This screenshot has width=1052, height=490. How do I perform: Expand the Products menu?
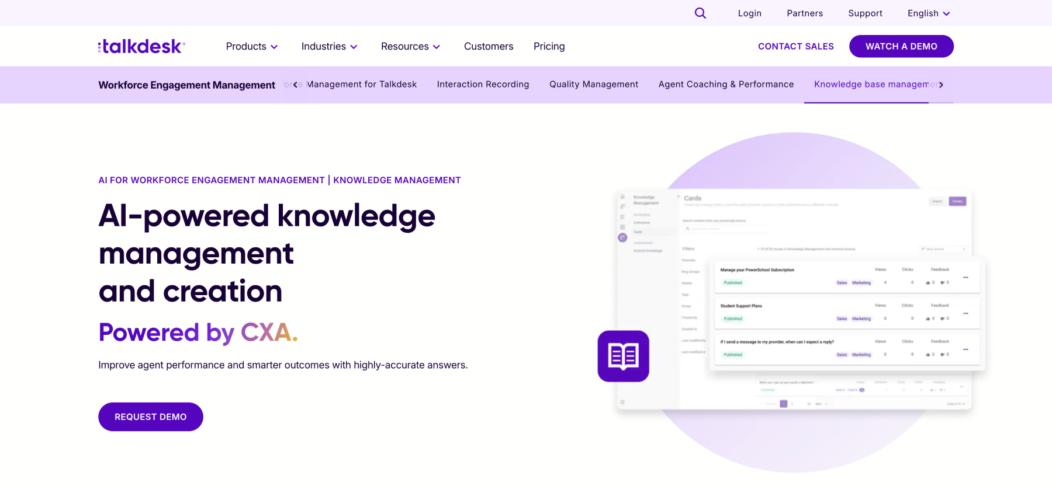tap(252, 46)
